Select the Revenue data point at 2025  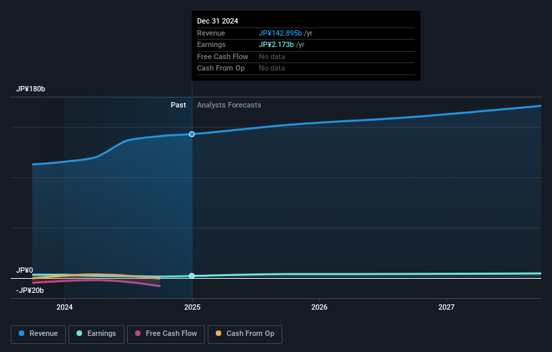(192, 134)
